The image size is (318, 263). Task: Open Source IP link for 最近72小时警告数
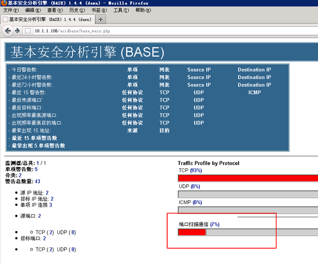pos(199,85)
